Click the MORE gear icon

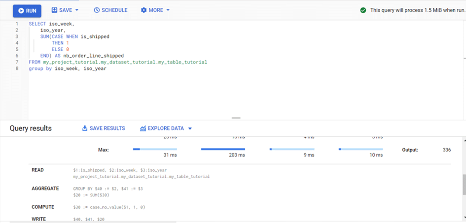(x=144, y=10)
